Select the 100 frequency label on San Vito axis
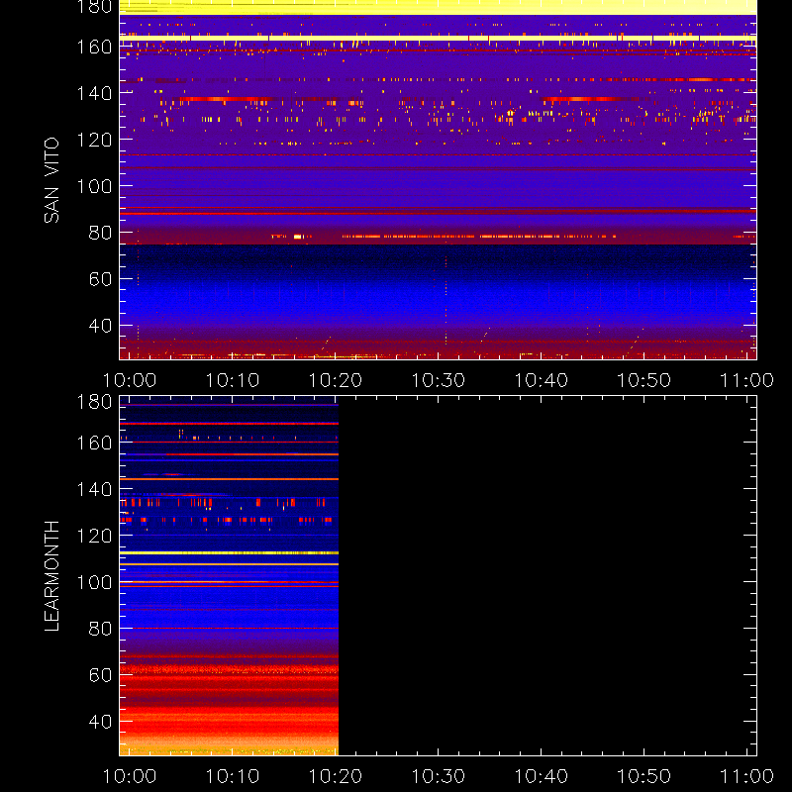792x792 pixels. pos(94,186)
